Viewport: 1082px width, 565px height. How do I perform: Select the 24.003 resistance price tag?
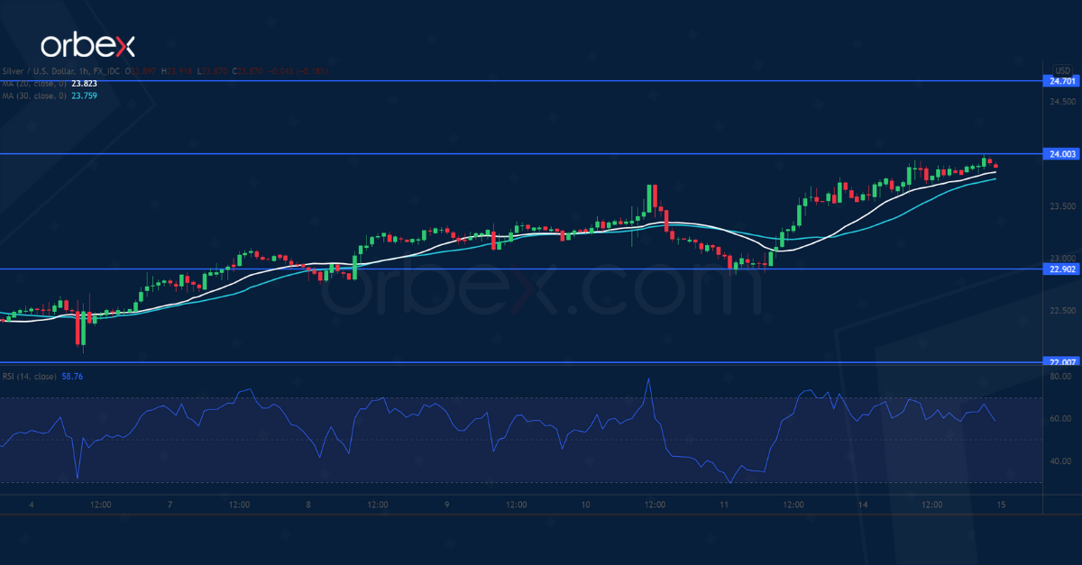(x=1060, y=155)
